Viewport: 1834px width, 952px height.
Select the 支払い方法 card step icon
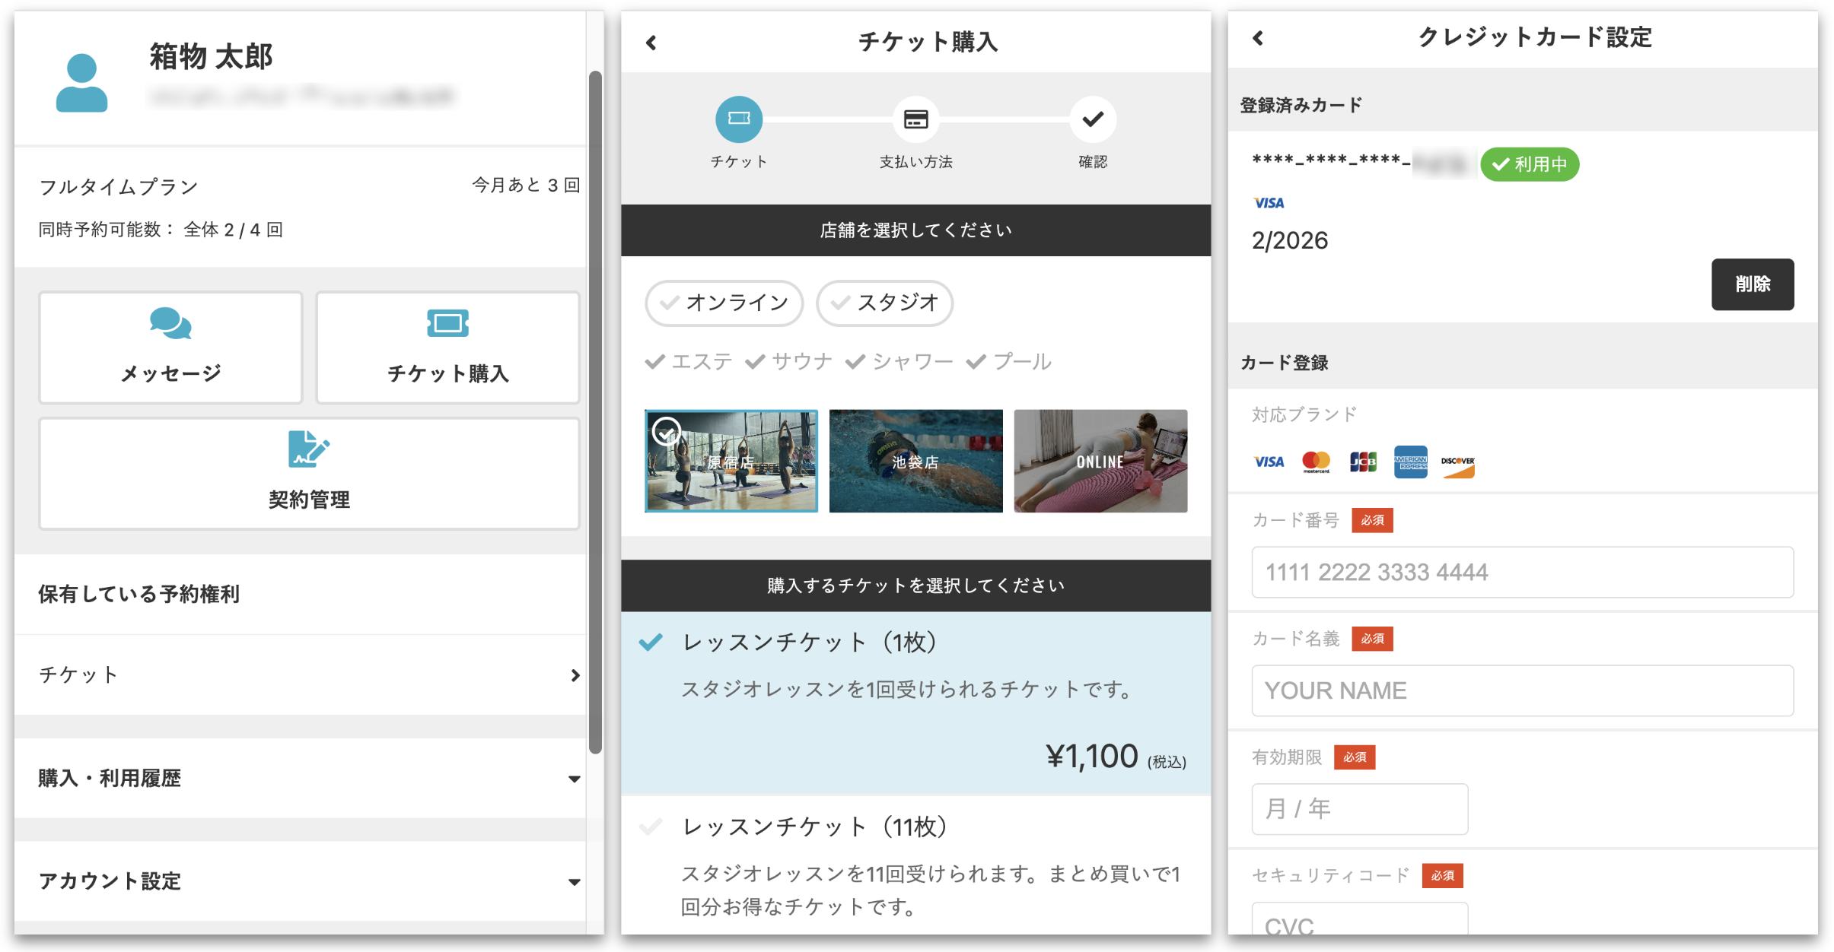click(915, 119)
